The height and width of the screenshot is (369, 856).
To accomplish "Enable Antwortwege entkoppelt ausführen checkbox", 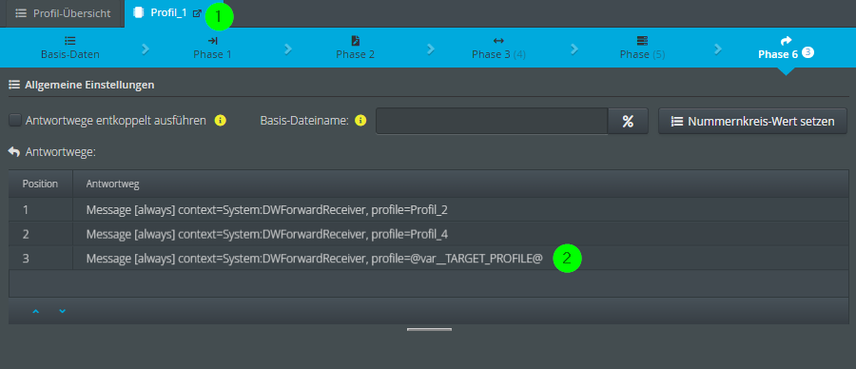I will 15,121.
